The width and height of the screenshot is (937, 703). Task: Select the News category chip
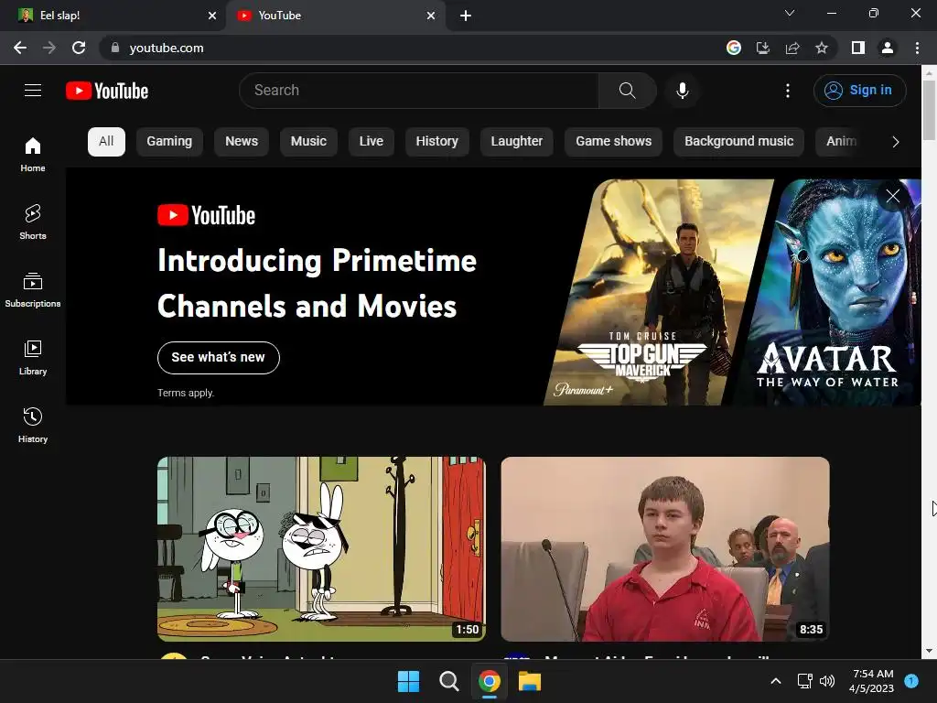point(242,142)
